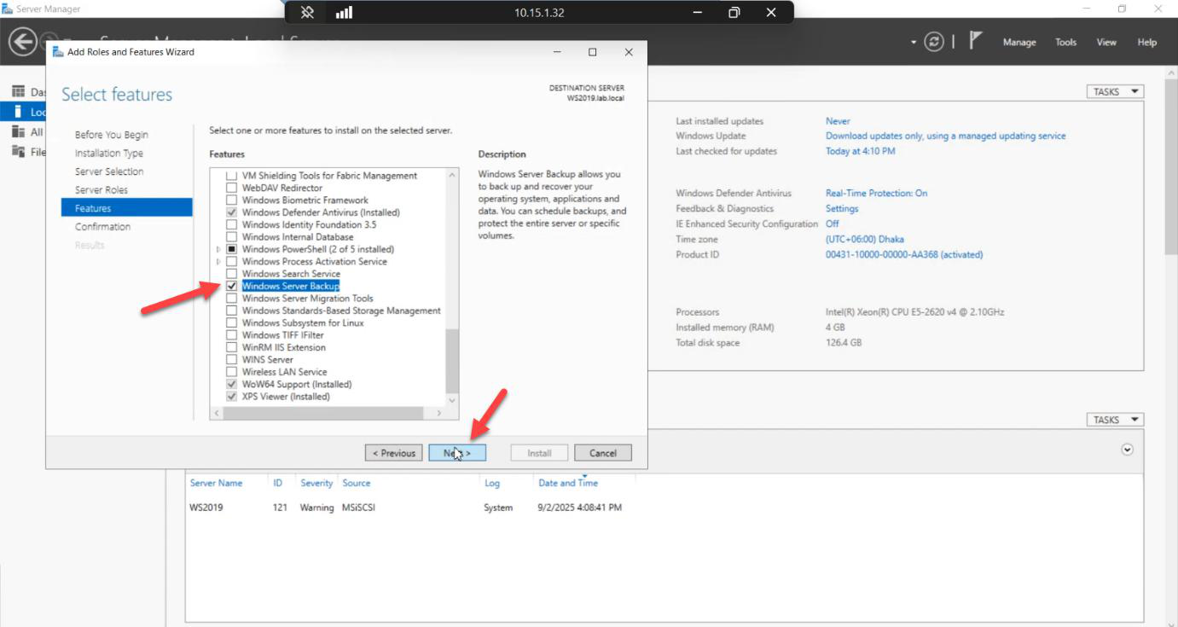Click the wizard title bar icon
1178x627 pixels.
pyautogui.click(x=58, y=52)
